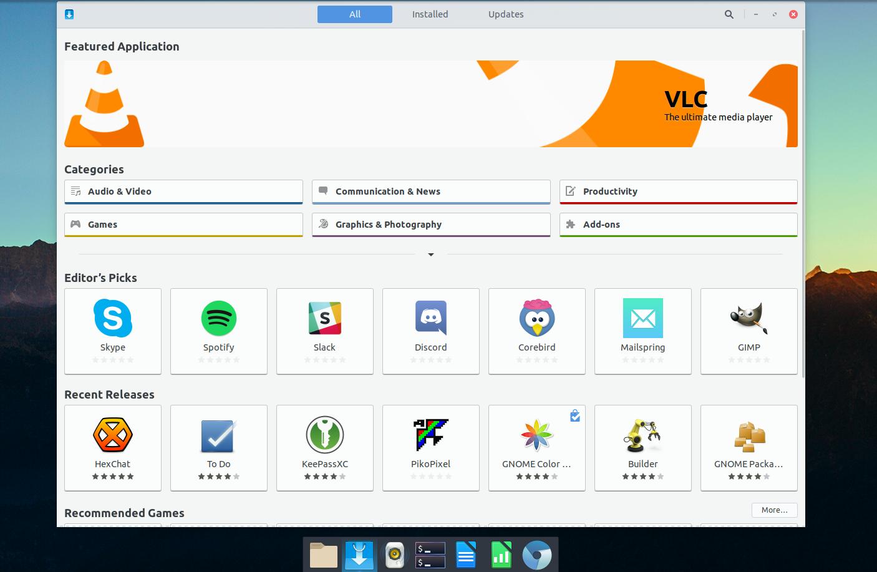This screenshot has height=572, width=877.
Task: Open the GNOME Packages boxes icon
Action: [749, 436]
